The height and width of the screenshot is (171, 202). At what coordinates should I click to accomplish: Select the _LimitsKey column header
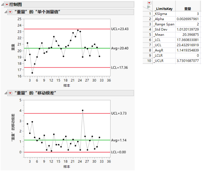(164, 9)
